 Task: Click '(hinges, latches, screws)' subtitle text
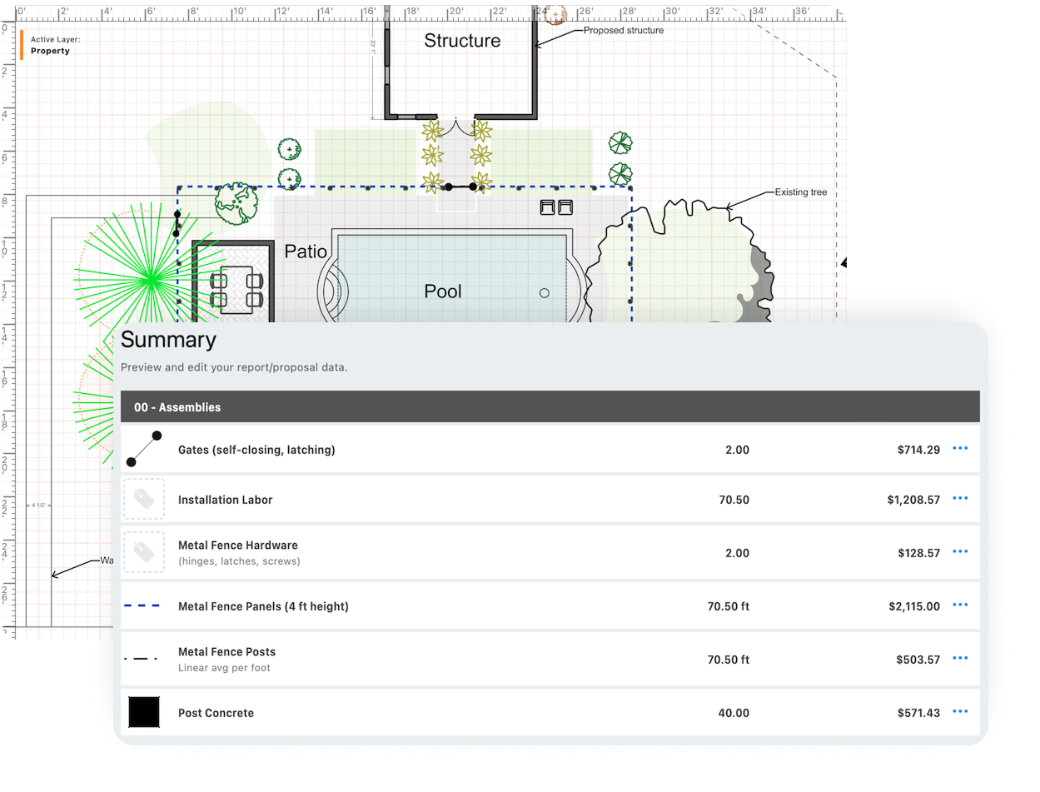click(x=239, y=561)
